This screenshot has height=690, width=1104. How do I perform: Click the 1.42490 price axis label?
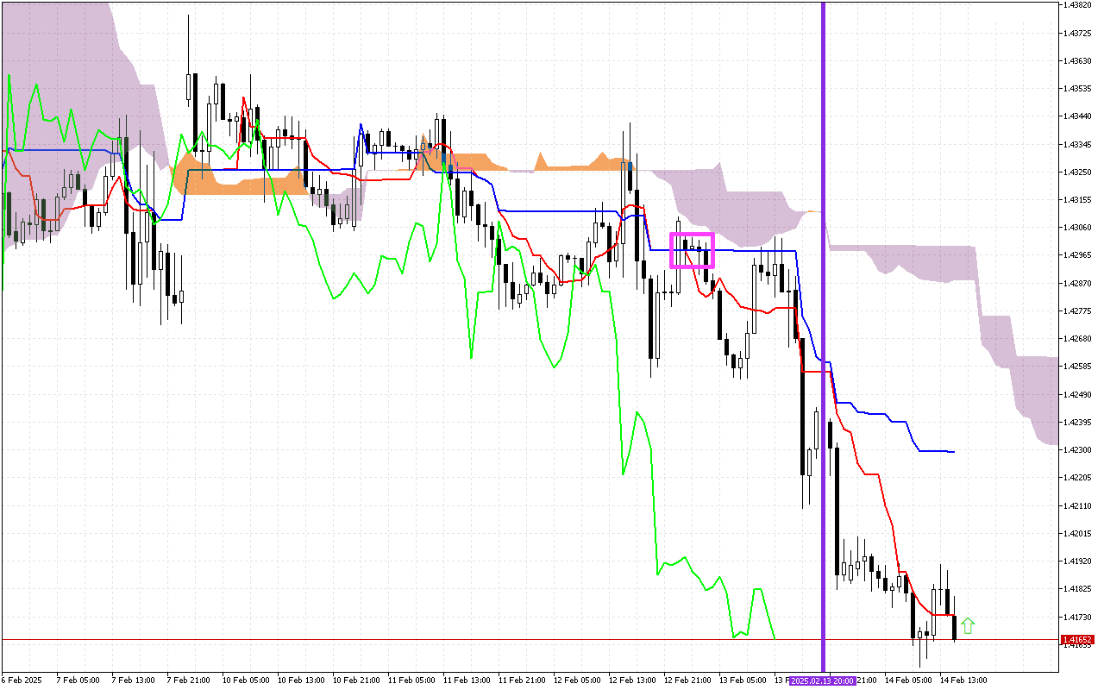pyautogui.click(x=1078, y=394)
